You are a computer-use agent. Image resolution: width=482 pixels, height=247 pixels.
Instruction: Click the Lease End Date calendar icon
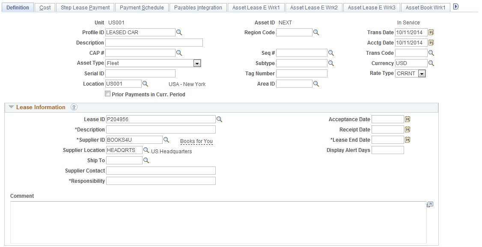(x=407, y=140)
